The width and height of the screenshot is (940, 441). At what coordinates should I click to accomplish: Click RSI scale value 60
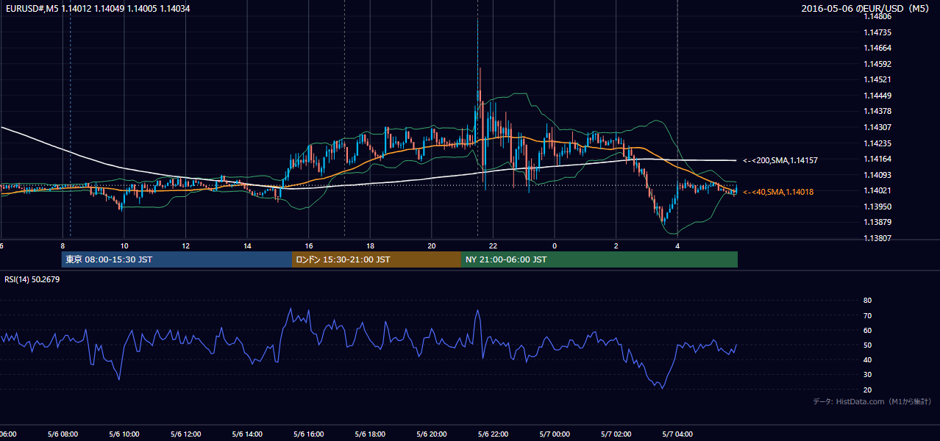tap(867, 330)
